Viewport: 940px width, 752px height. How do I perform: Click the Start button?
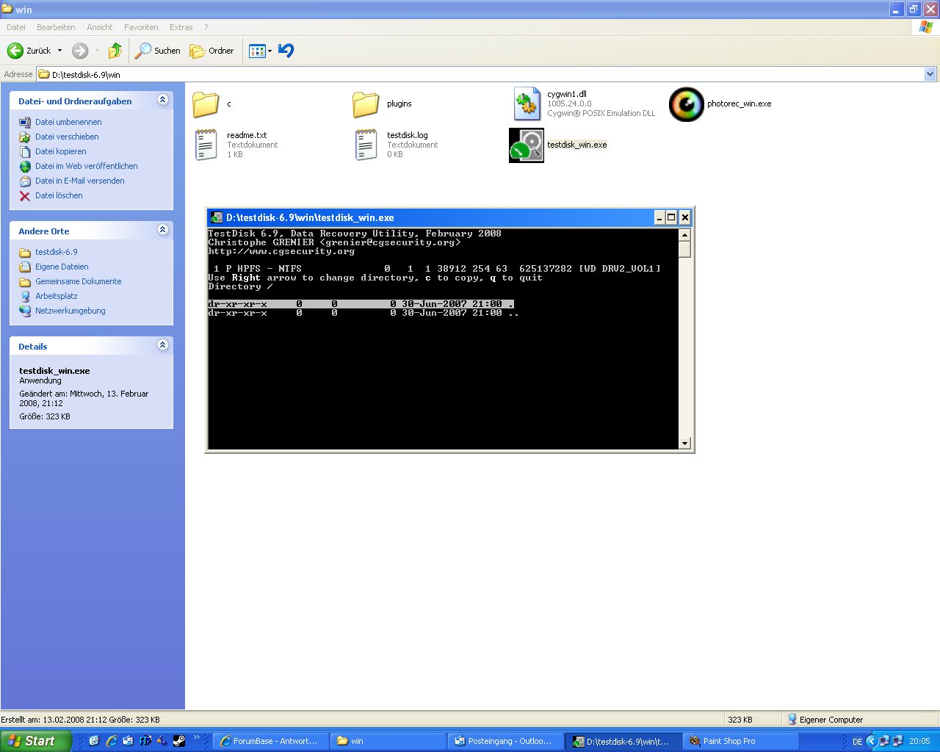[x=36, y=741]
